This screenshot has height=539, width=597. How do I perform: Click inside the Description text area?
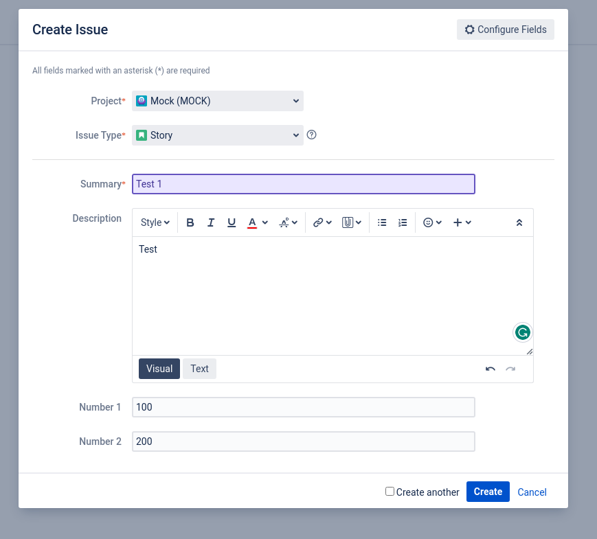333,296
